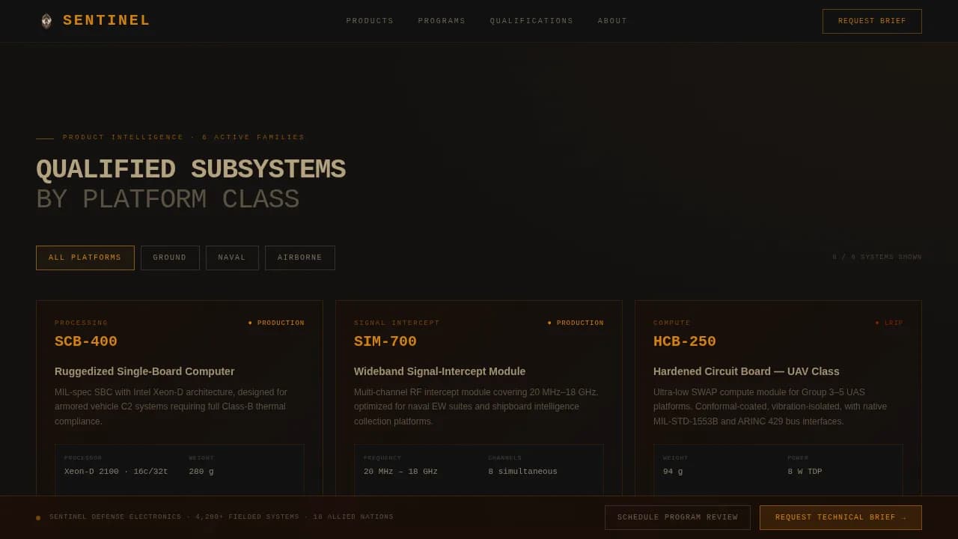Image resolution: width=958 pixels, height=539 pixels.
Task: Go to the Programs nav link
Action: 442,21
